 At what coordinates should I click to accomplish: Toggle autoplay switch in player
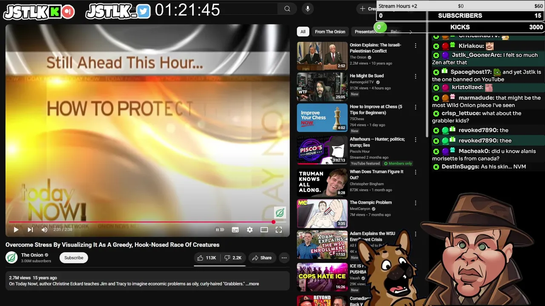pyautogui.click(x=220, y=229)
